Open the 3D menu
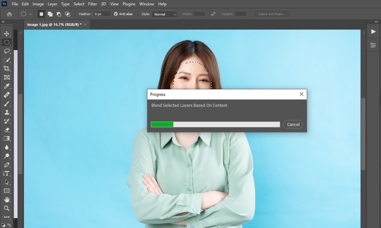Image resolution: width=381 pixels, height=228 pixels. [104, 4]
